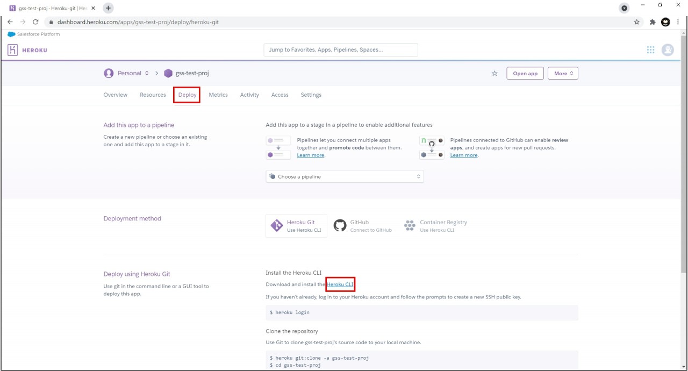688x371 pixels.
Task: Bookmark this page with the star icon
Action: point(637,22)
